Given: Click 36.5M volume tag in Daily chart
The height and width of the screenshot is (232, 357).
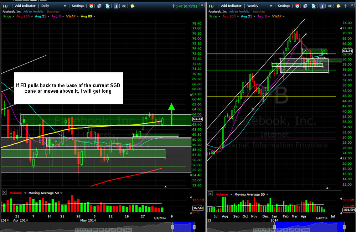Looking at the screenshot, I should (x=198, y=208).
